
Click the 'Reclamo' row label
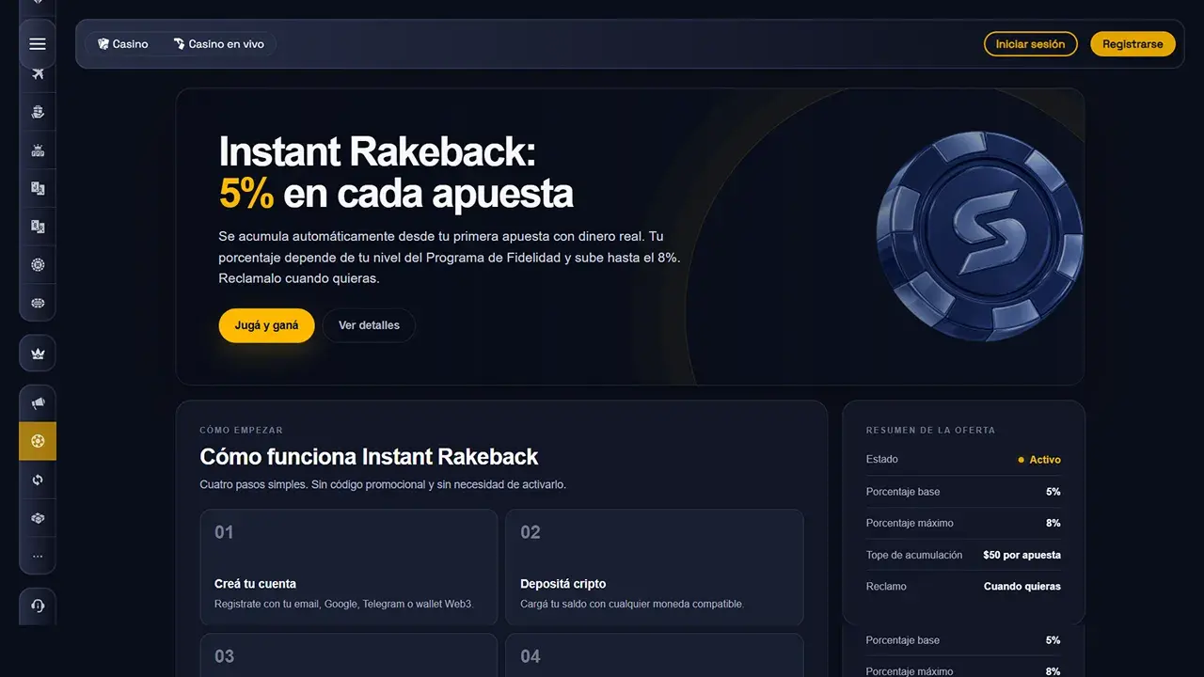click(x=886, y=586)
